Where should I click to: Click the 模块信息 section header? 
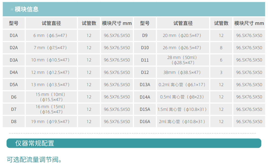click(x=134, y=9)
